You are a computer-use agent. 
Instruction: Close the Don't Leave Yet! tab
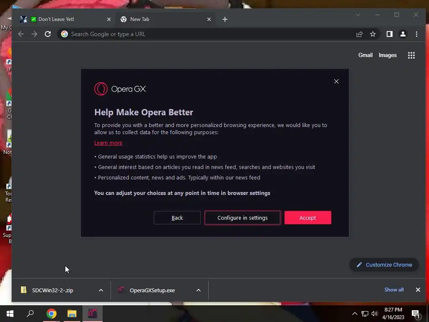109,19
